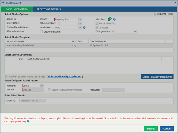This screenshot has height=133, width=178.
Task: Toggle the E-Access checkbox
Action: point(97,28)
